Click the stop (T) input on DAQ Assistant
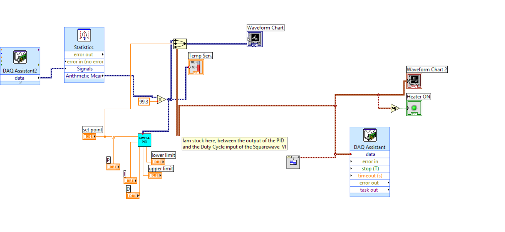 click(x=370, y=168)
